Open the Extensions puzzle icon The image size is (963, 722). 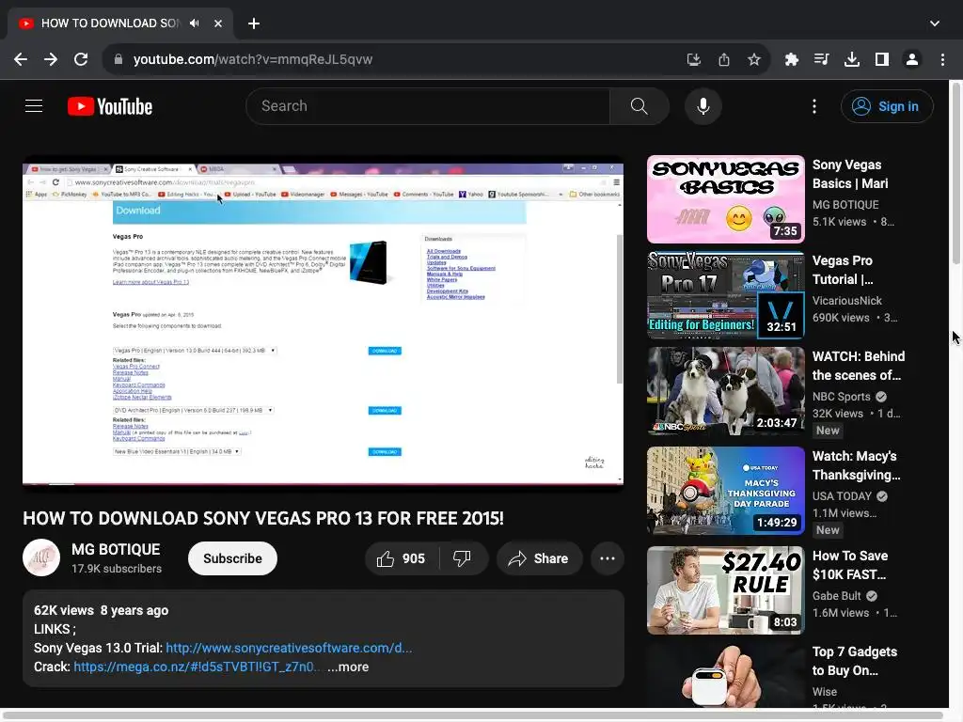point(792,59)
